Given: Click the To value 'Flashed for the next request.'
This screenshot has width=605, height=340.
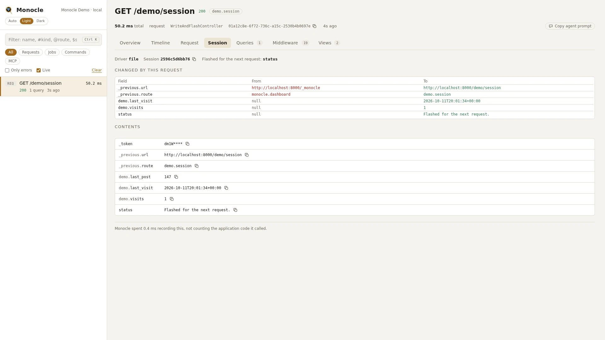Looking at the screenshot, I should 456,114.
